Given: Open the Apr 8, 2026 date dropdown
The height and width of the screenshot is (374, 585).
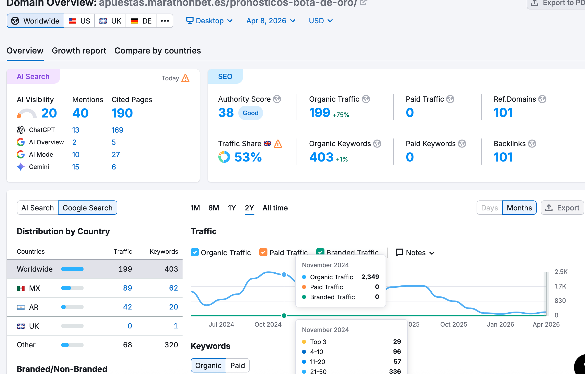Looking at the screenshot, I should click(x=271, y=21).
